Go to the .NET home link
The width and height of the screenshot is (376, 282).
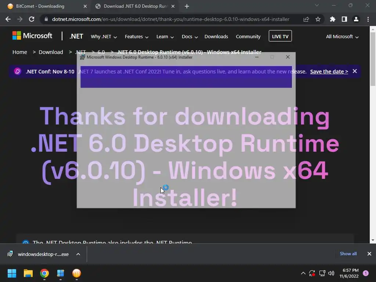tap(76, 36)
